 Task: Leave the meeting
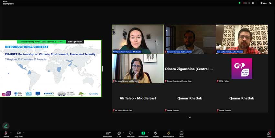tap(269, 134)
